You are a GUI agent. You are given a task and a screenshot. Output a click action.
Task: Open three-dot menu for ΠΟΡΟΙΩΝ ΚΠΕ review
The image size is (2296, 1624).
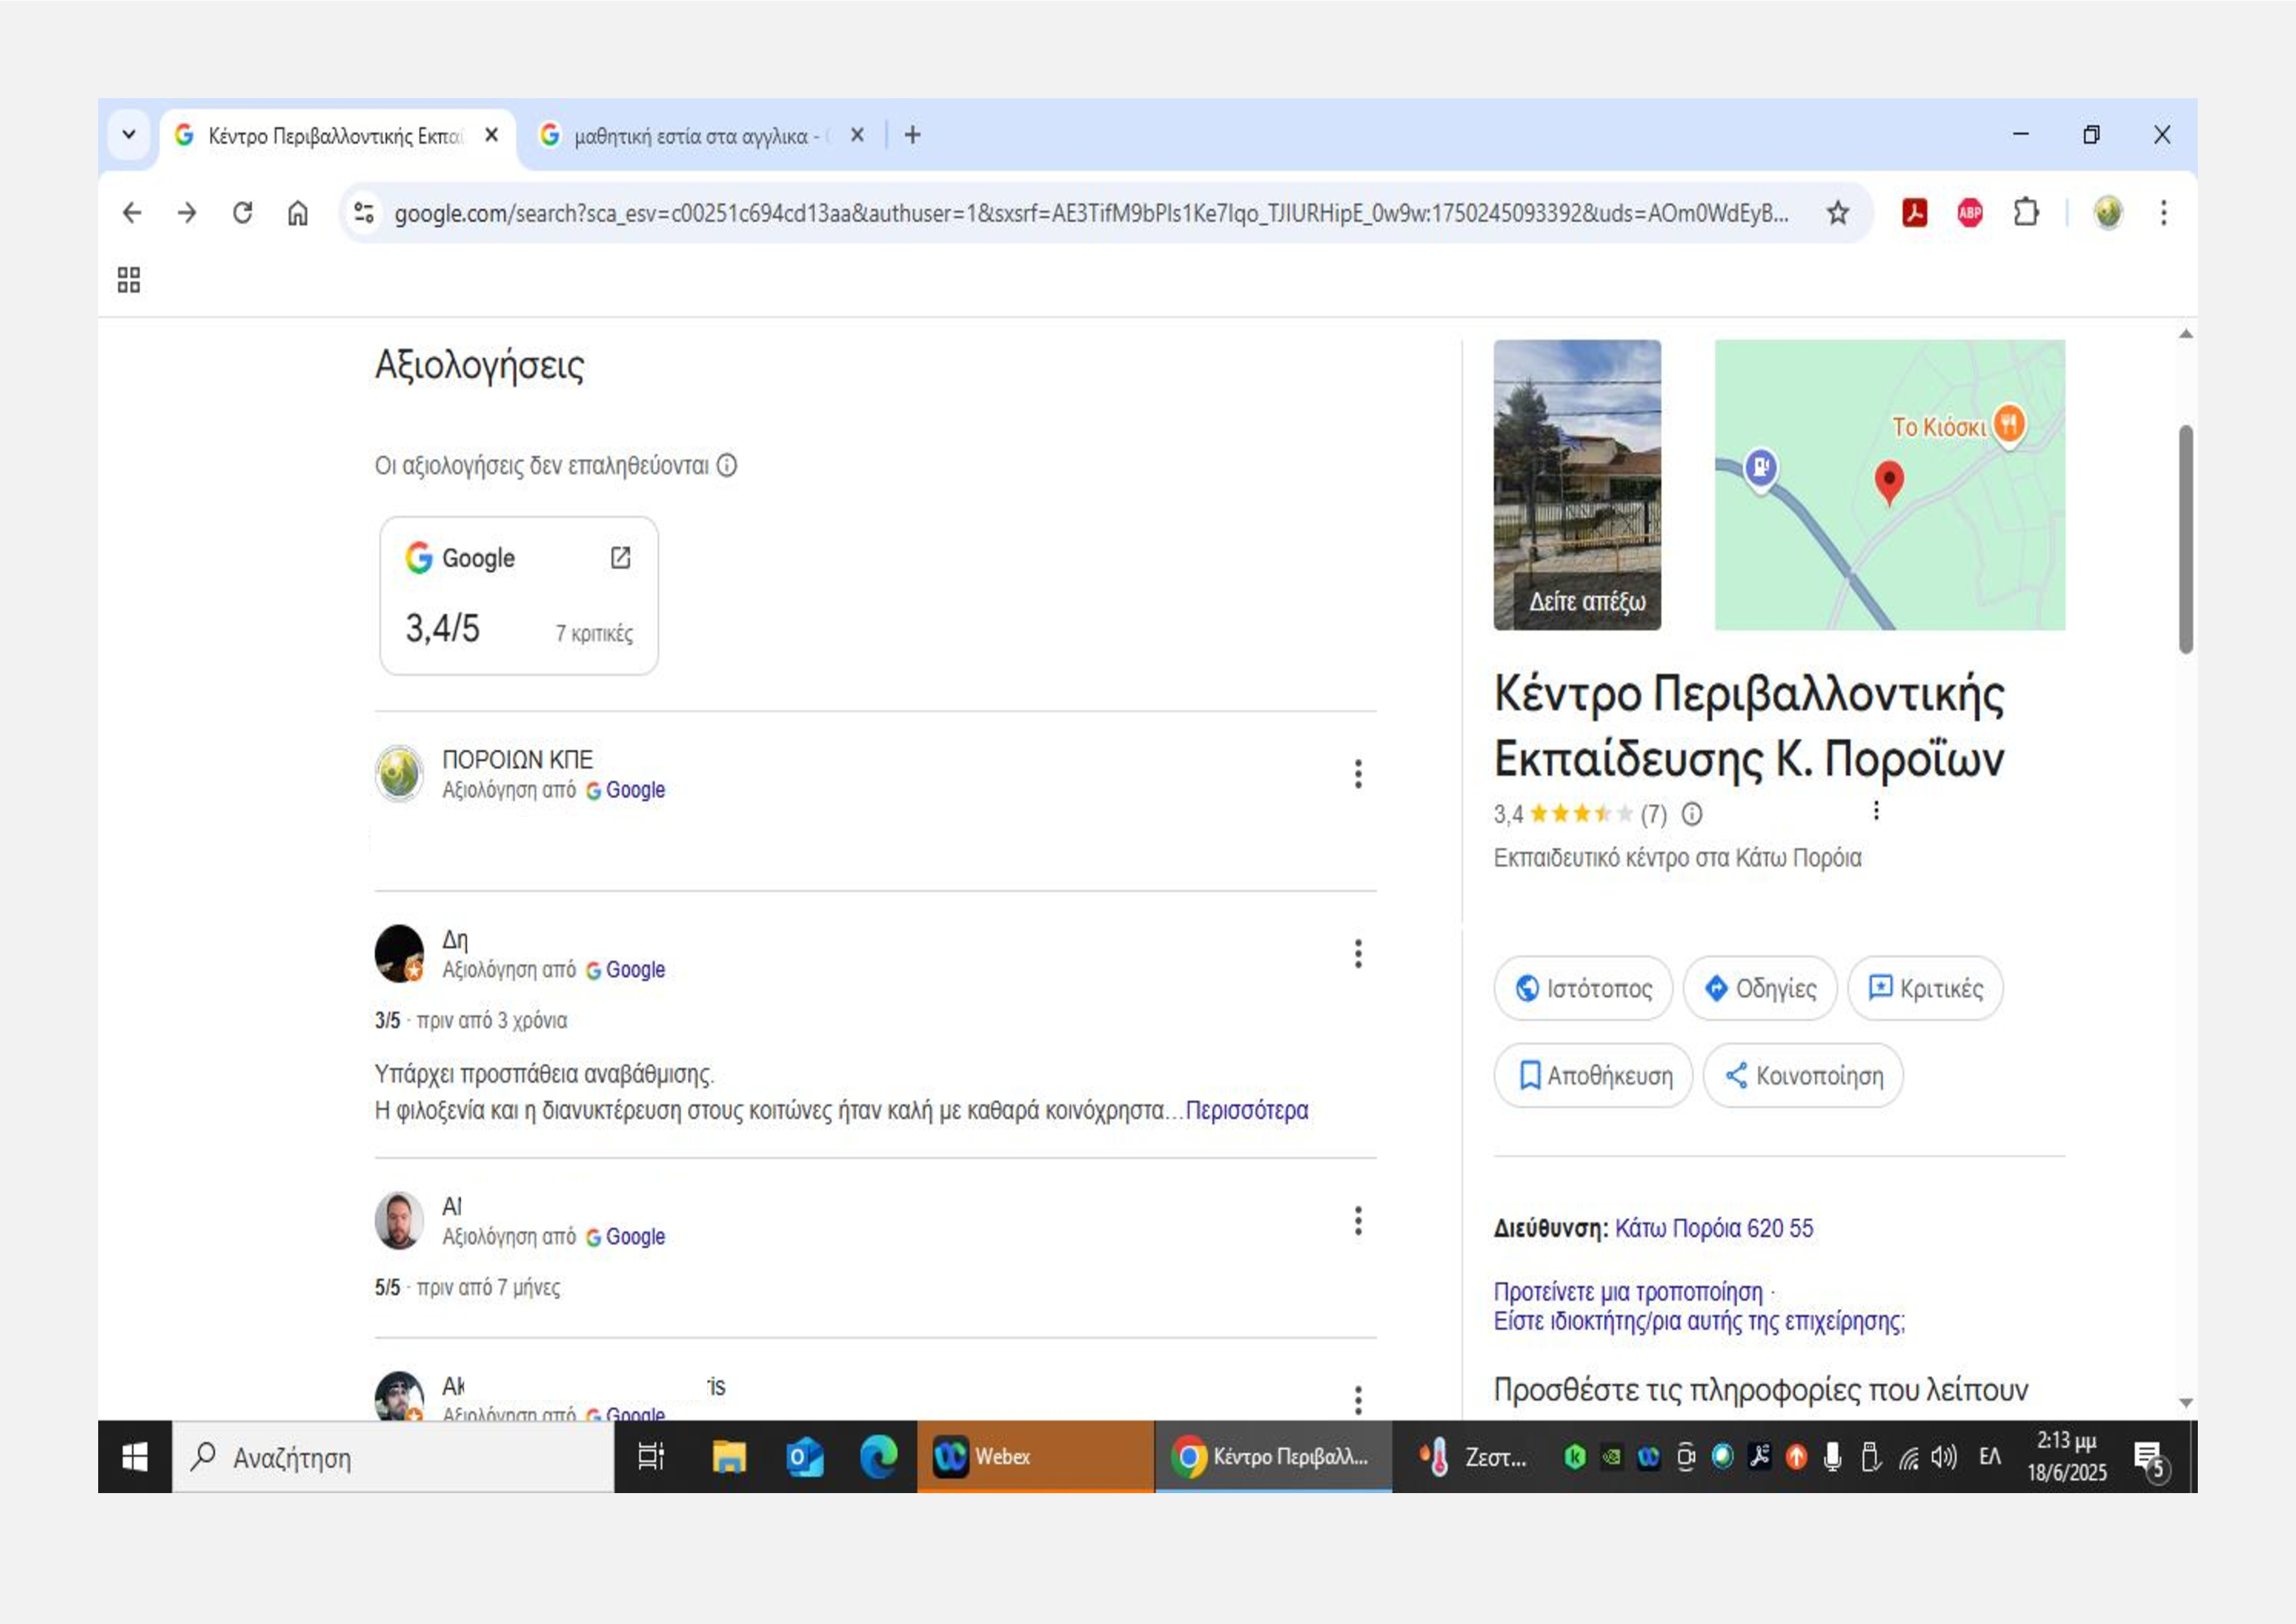1357,773
